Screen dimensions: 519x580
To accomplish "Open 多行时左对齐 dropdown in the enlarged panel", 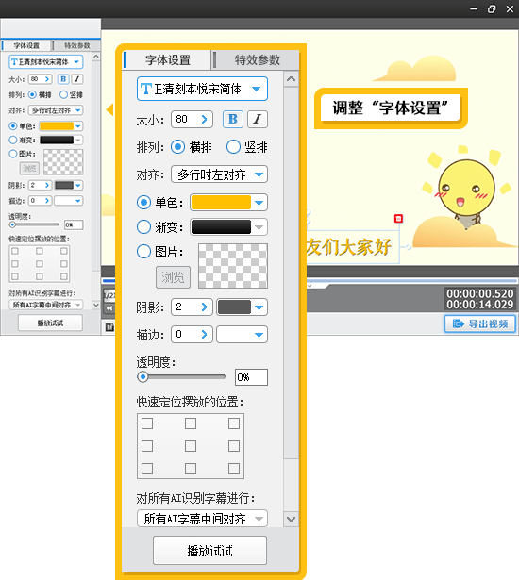I will (219, 174).
